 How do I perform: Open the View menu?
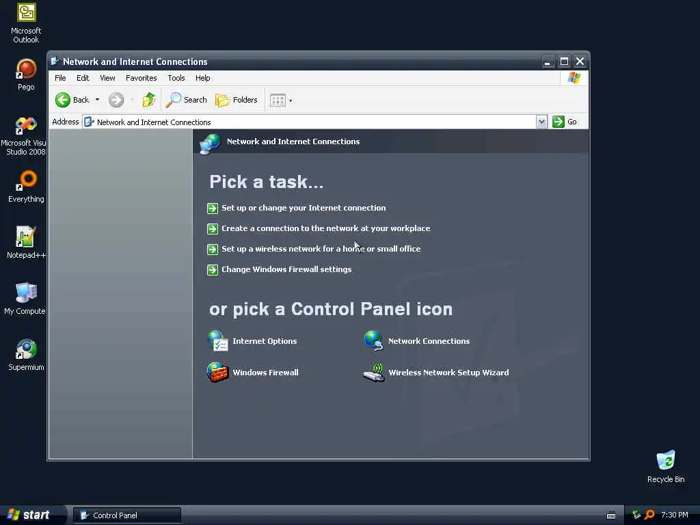107,78
